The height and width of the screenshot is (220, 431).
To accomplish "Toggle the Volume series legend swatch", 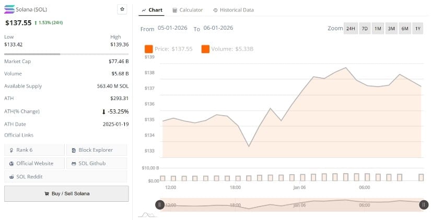I will 205,49.
